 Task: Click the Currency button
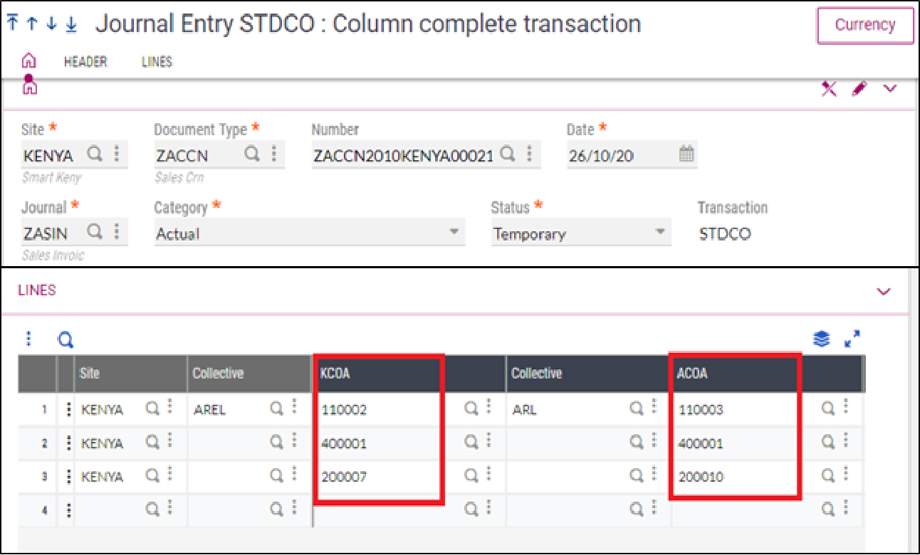[865, 25]
